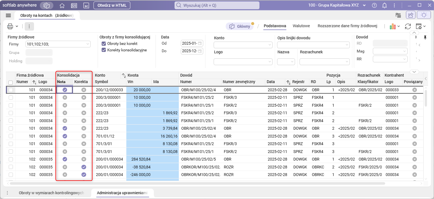Open the notifications bell icon
The height and width of the screenshot is (199, 434).
coord(385,5)
